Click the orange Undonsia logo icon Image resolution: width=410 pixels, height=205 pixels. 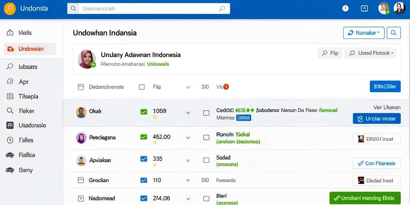tap(10, 9)
